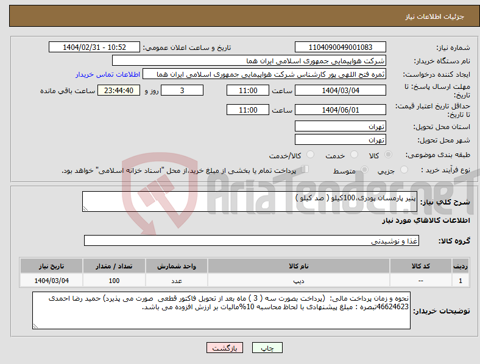Click the جزئیات اطلاعات نیاز page header

(x=434, y=16)
